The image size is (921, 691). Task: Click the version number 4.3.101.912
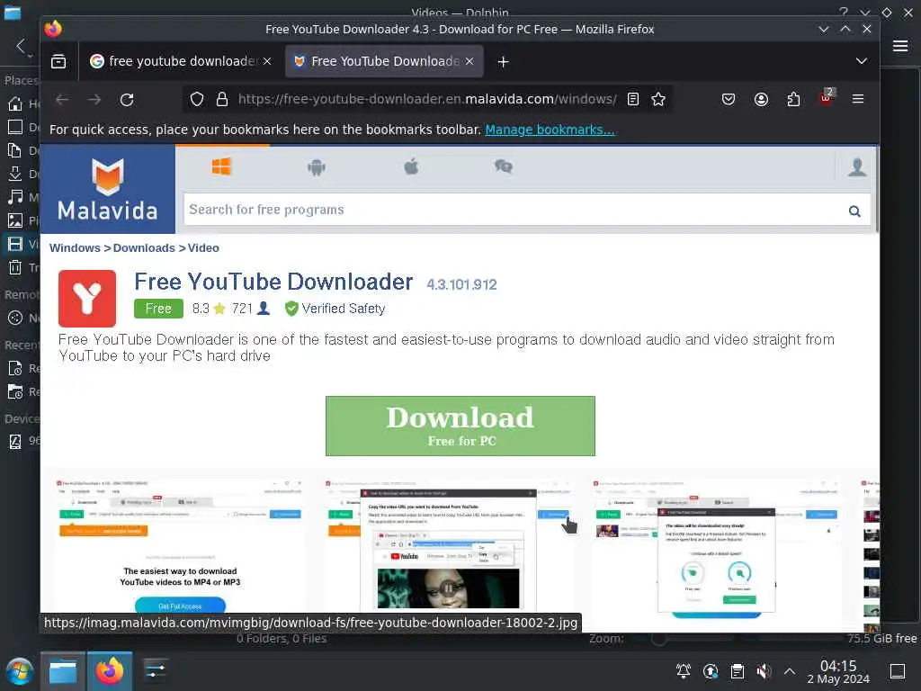coord(461,285)
